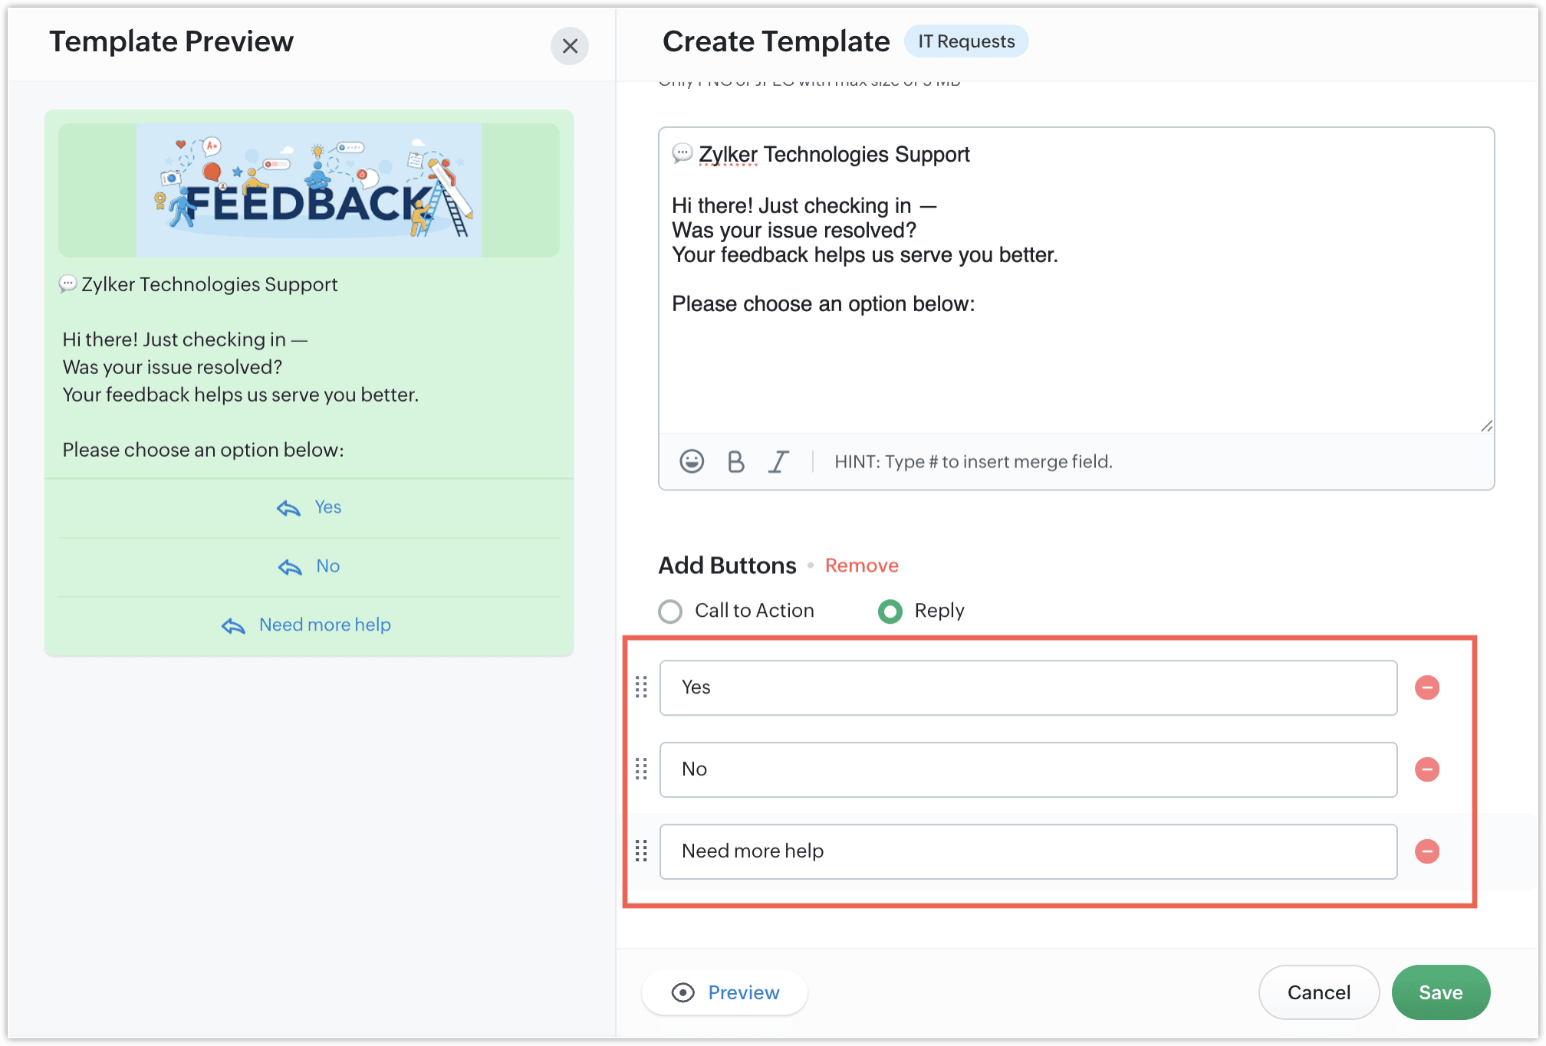Click the Need more help preview reply

pyautogui.click(x=308, y=625)
